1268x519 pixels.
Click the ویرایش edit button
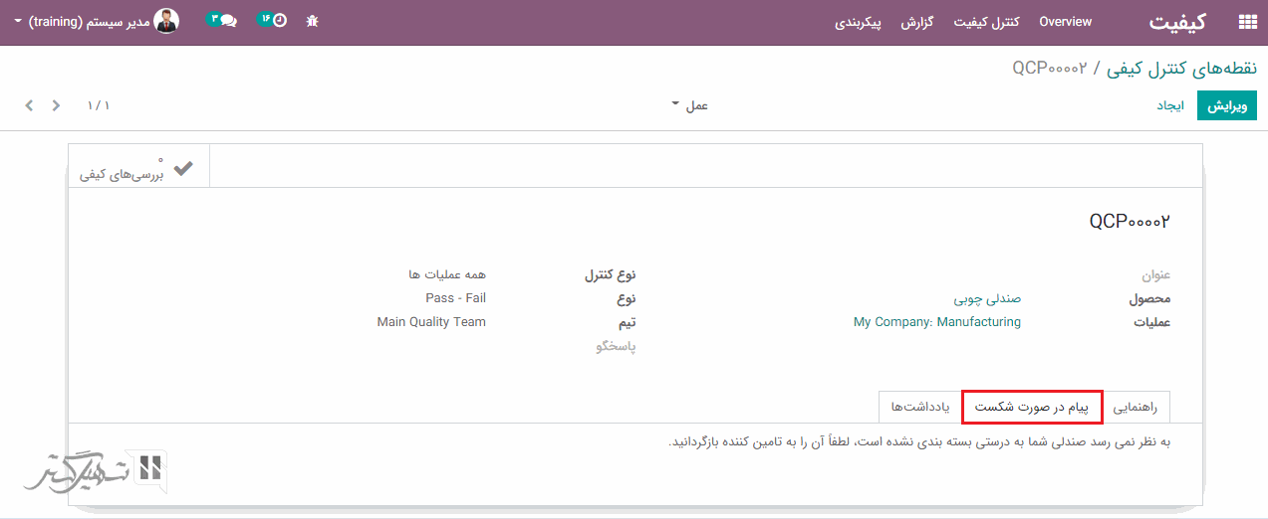[1227, 105]
